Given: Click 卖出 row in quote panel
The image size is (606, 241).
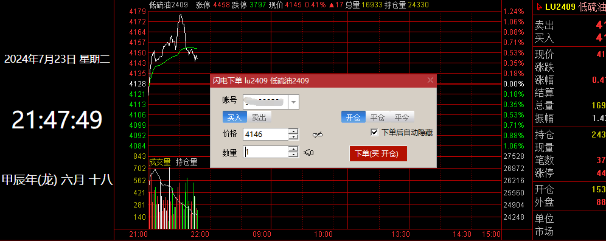Looking at the screenshot, I should tap(569, 25).
